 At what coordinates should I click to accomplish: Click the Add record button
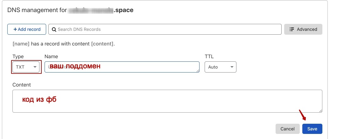27,29
